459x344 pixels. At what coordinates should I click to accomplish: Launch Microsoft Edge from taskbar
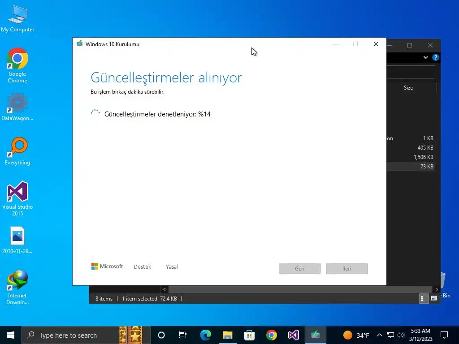click(x=205, y=335)
